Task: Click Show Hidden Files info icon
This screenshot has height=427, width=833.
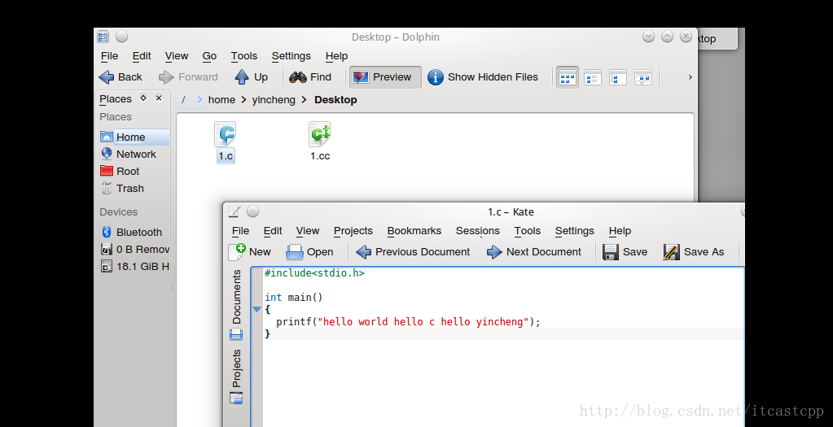Action: [x=435, y=77]
